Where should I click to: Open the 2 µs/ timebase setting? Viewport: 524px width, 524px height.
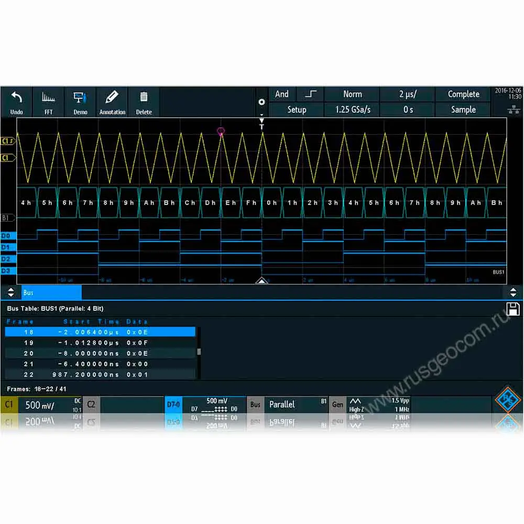[x=408, y=94]
